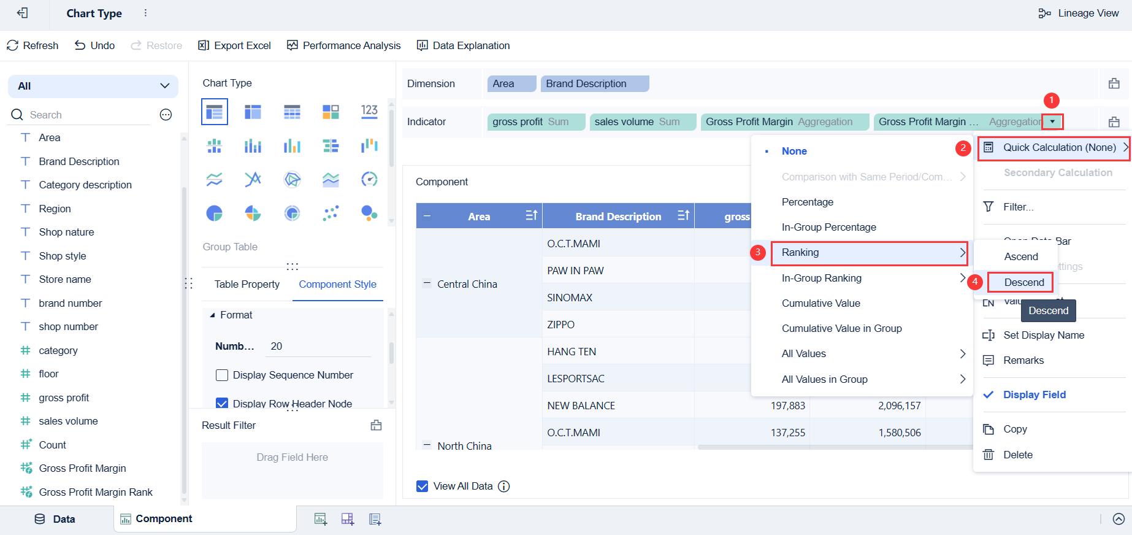
Task: Enable Display Sequence Number checkbox
Action: click(x=222, y=375)
